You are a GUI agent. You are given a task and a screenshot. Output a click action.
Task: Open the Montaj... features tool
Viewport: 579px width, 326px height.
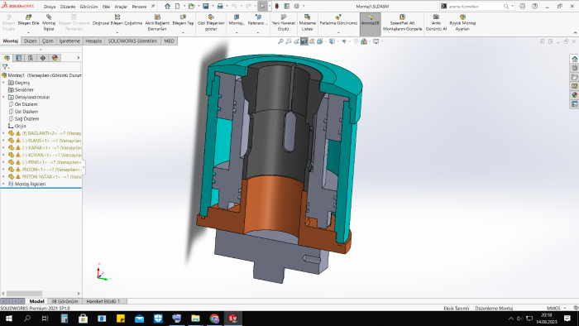(237, 22)
